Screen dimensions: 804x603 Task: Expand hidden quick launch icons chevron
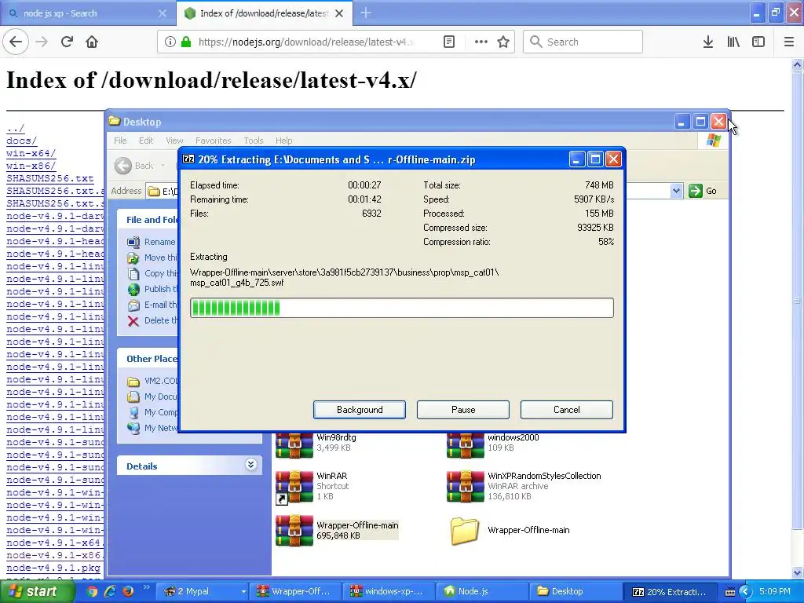(x=146, y=587)
